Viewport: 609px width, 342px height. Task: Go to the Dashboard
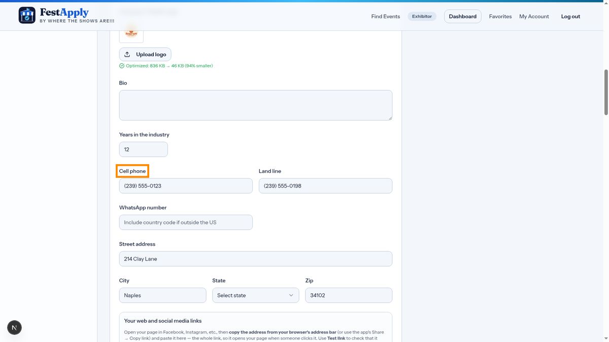tap(463, 16)
